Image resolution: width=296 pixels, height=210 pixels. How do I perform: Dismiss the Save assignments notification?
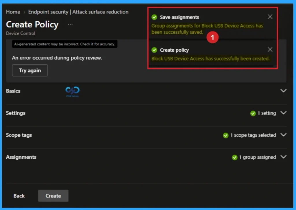[270, 17]
